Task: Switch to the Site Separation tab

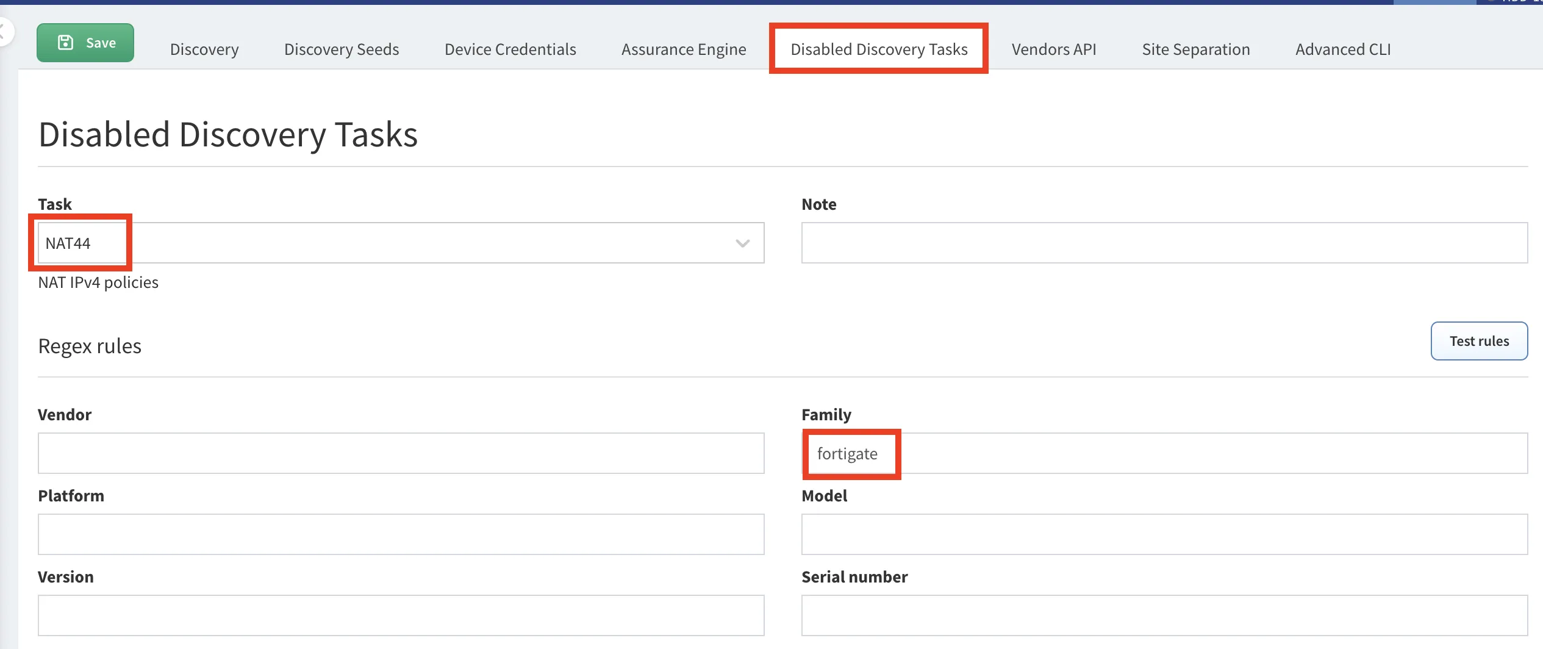Action: (x=1196, y=49)
